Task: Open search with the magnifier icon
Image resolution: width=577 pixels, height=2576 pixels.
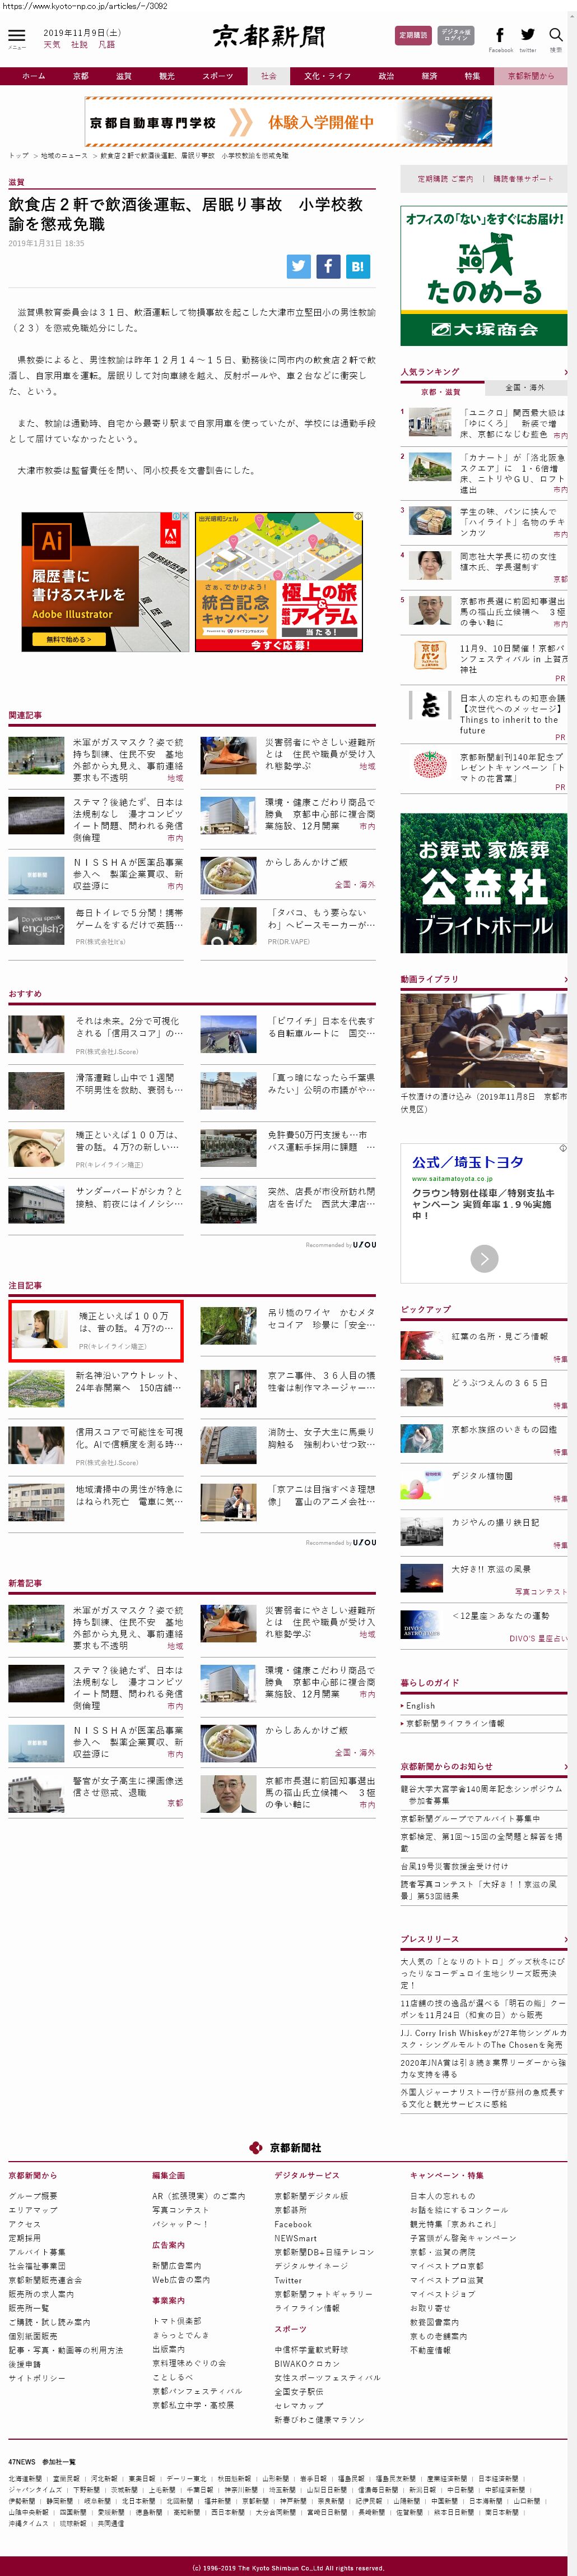Action: point(556,36)
